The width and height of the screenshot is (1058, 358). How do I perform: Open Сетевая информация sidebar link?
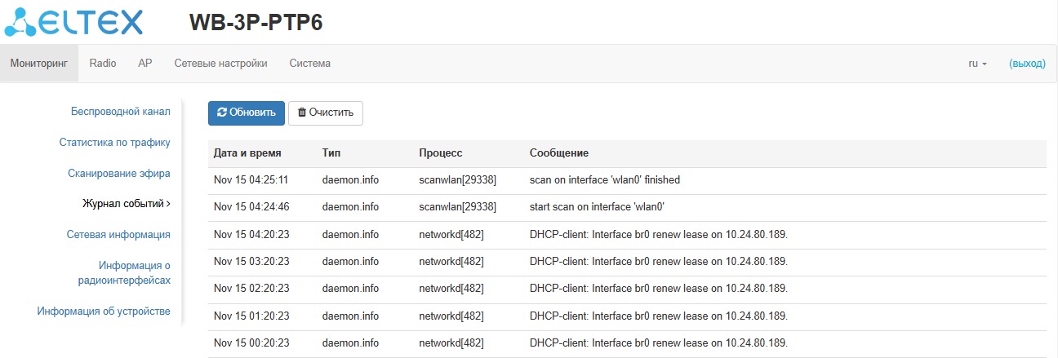tap(118, 234)
